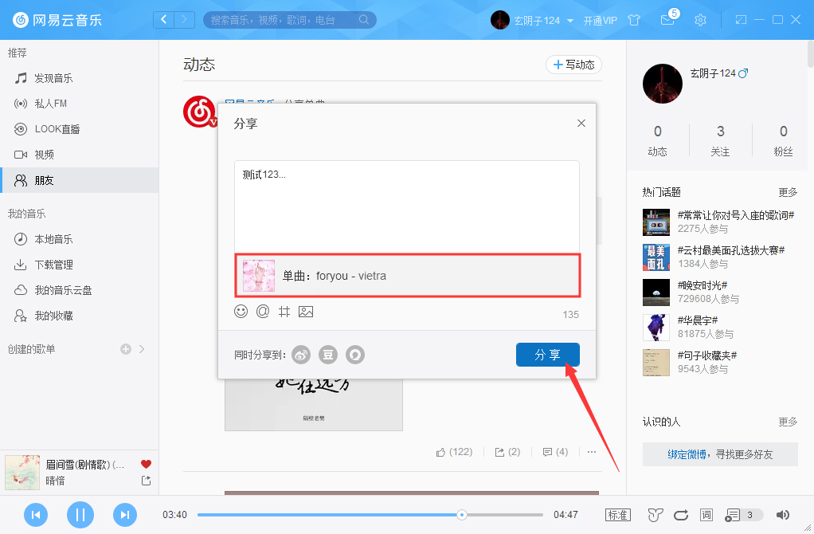This screenshot has width=814, height=534.
Task: Open LOOK直播 live streaming
Action: [x=56, y=128]
